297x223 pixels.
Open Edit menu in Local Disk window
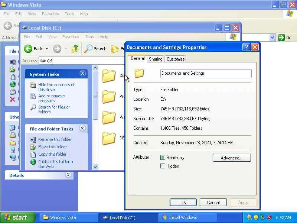(39, 37)
